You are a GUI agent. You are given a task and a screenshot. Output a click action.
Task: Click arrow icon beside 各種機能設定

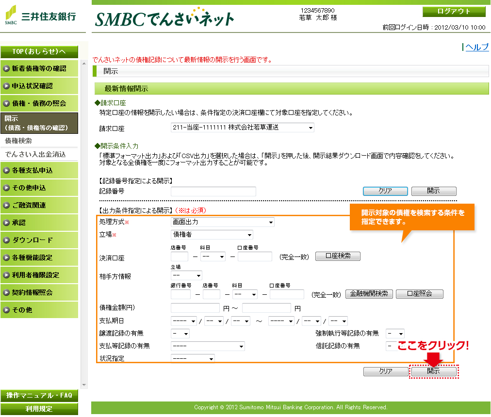(6, 257)
